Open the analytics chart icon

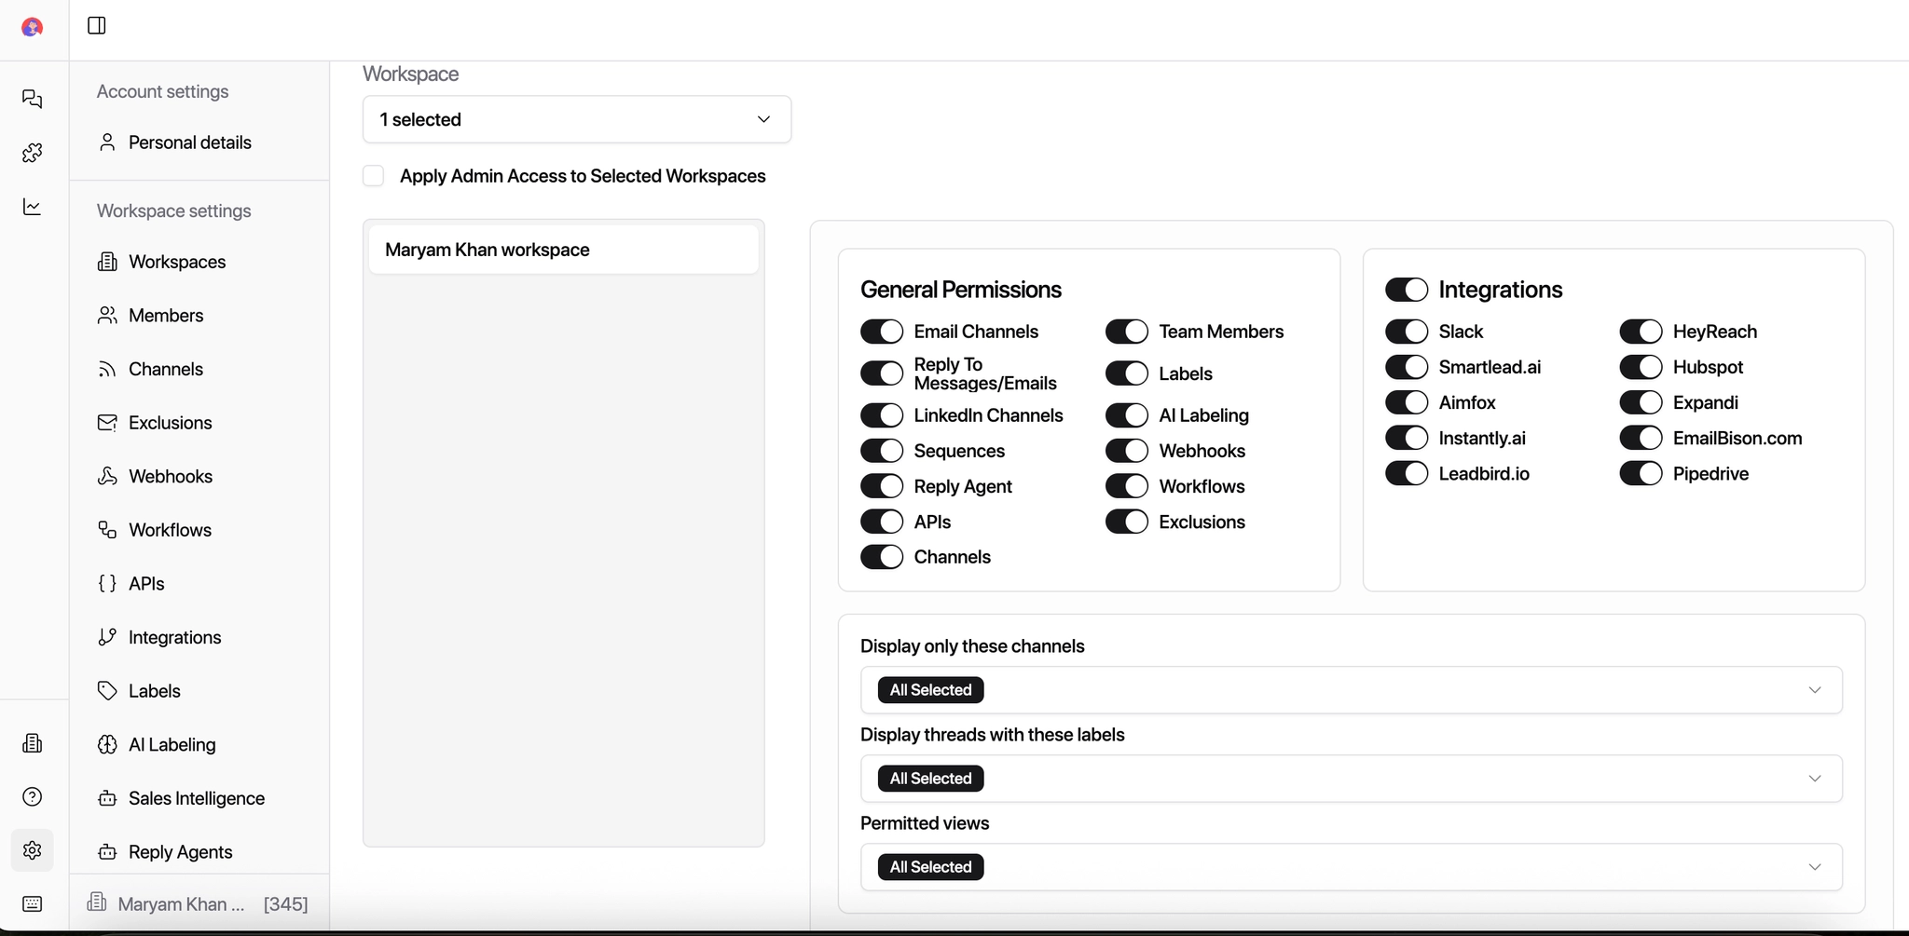pos(33,207)
